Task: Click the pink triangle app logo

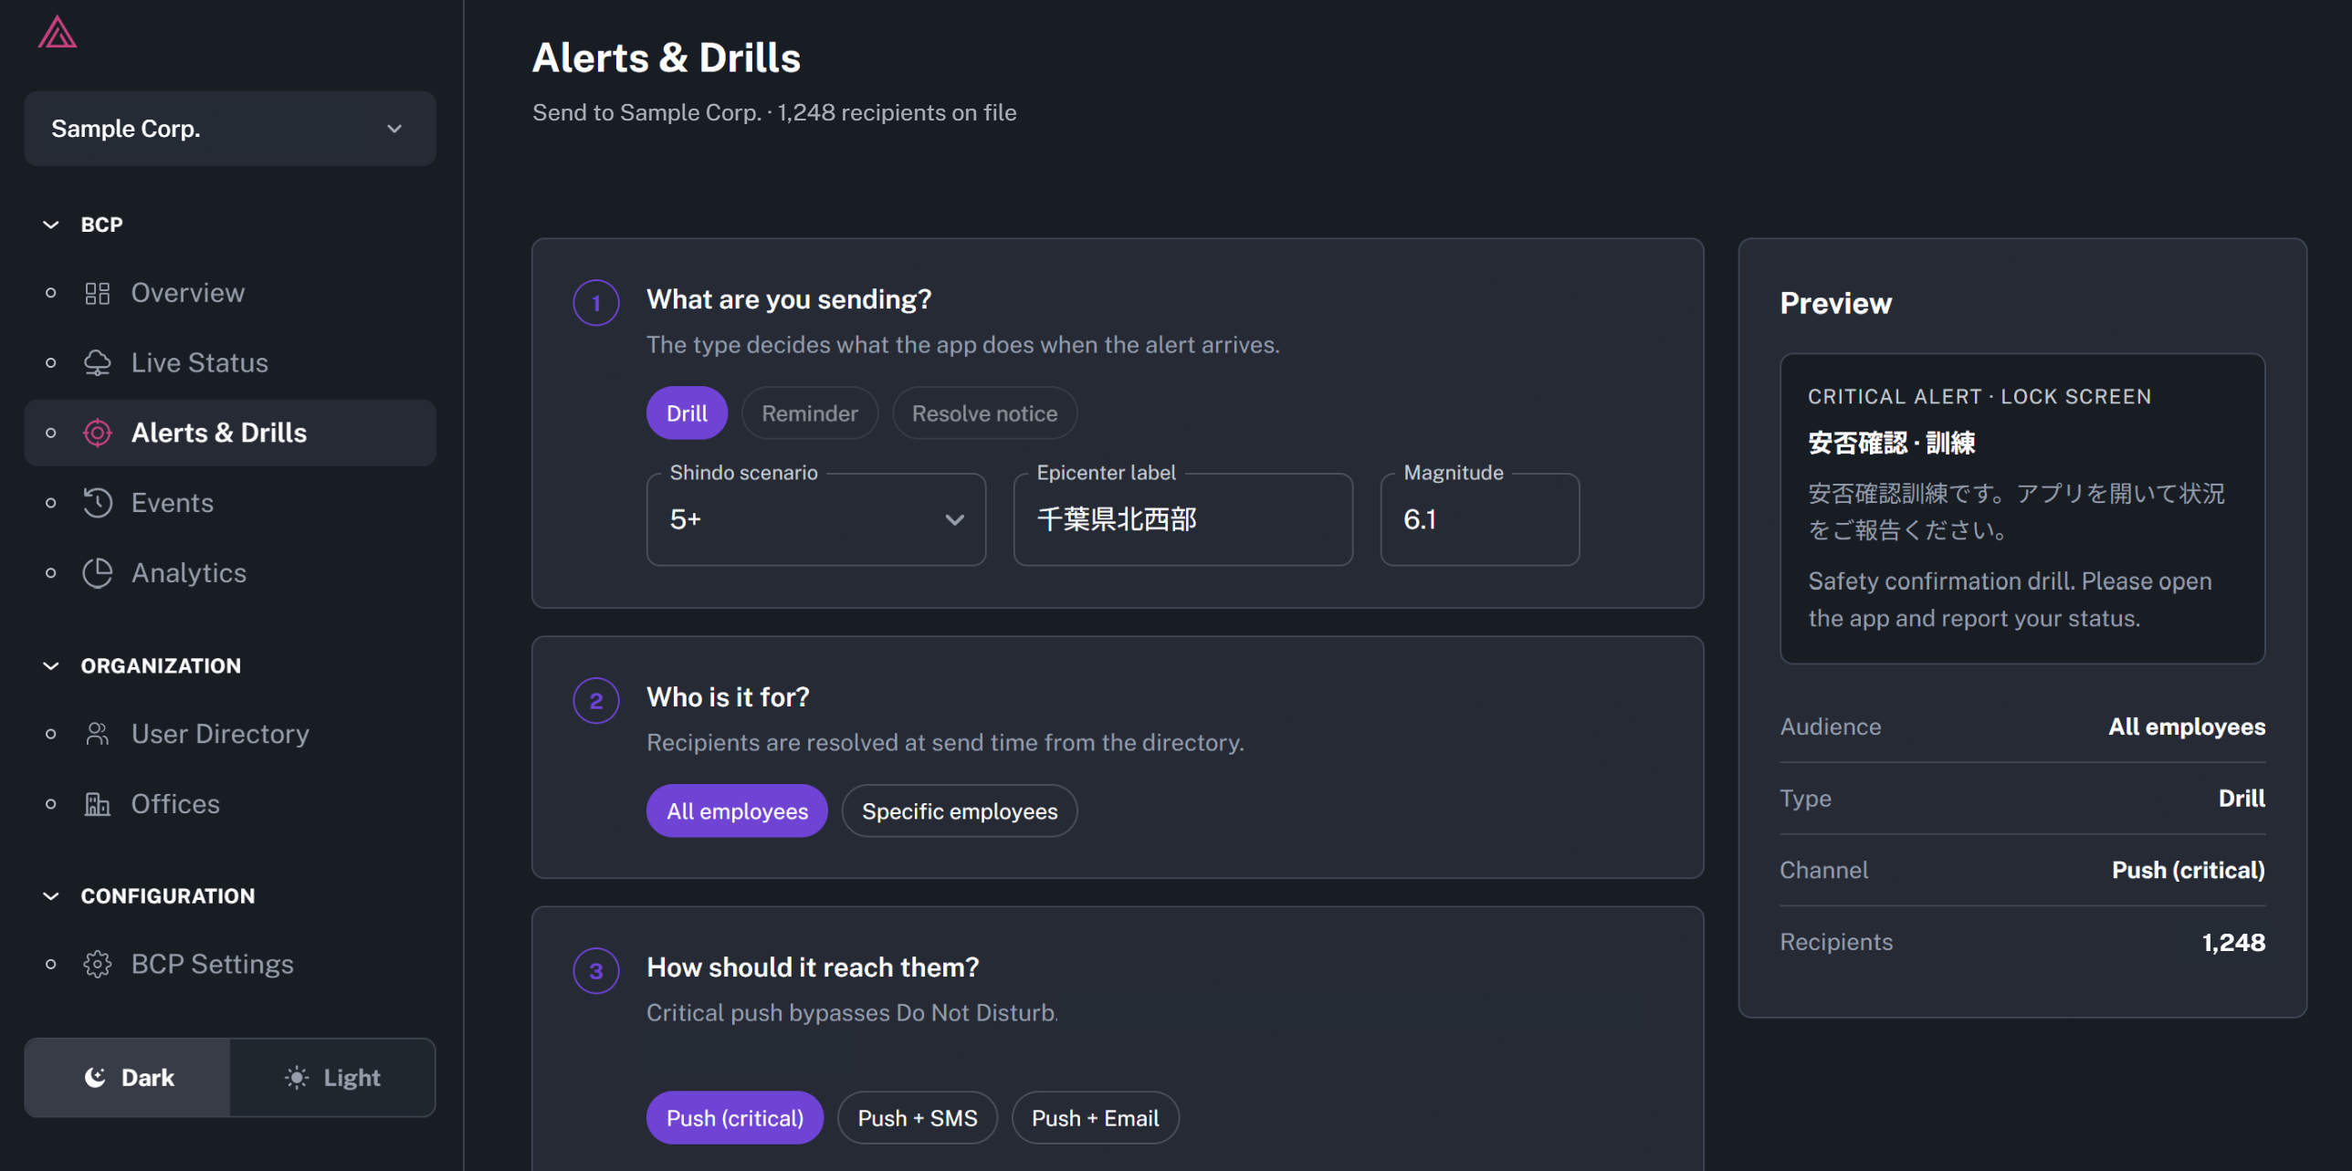Action: 58,32
